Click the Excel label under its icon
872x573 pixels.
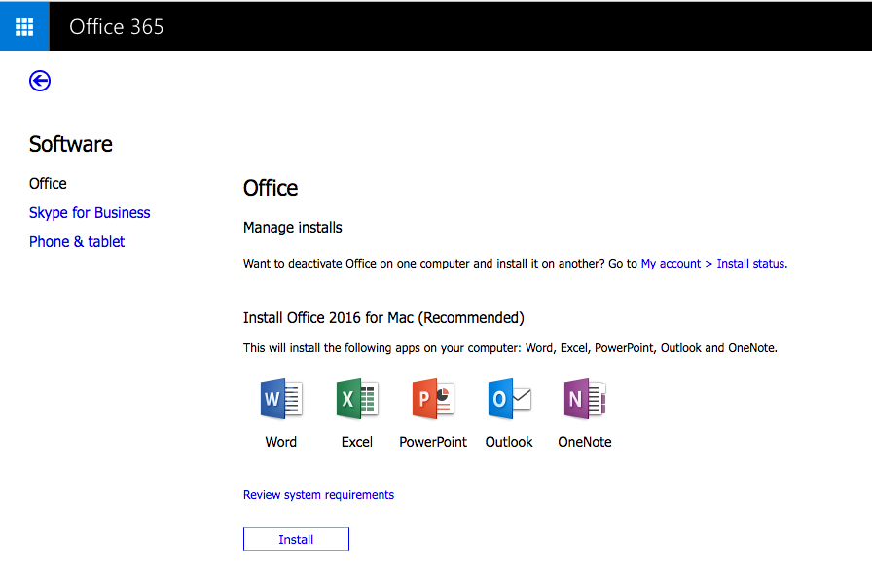(x=357, y=442)
